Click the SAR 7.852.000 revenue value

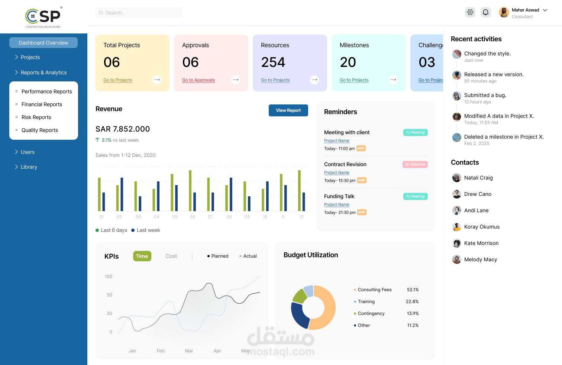tap(123, 129)
